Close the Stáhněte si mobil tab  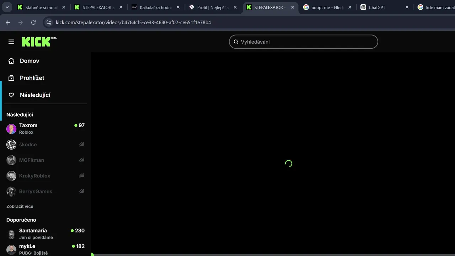click(x=64, y=7)
